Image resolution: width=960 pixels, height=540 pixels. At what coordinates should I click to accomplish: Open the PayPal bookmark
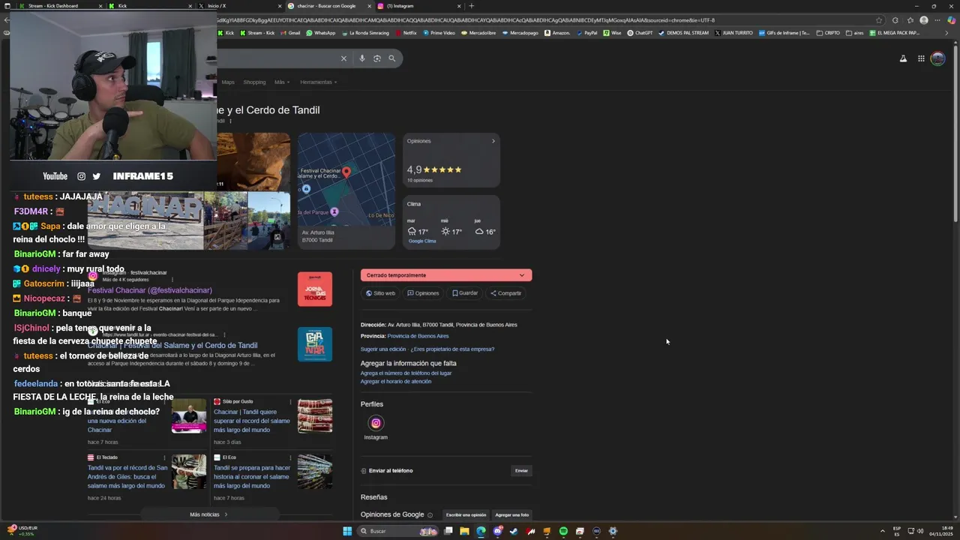(x=586, y=33)
